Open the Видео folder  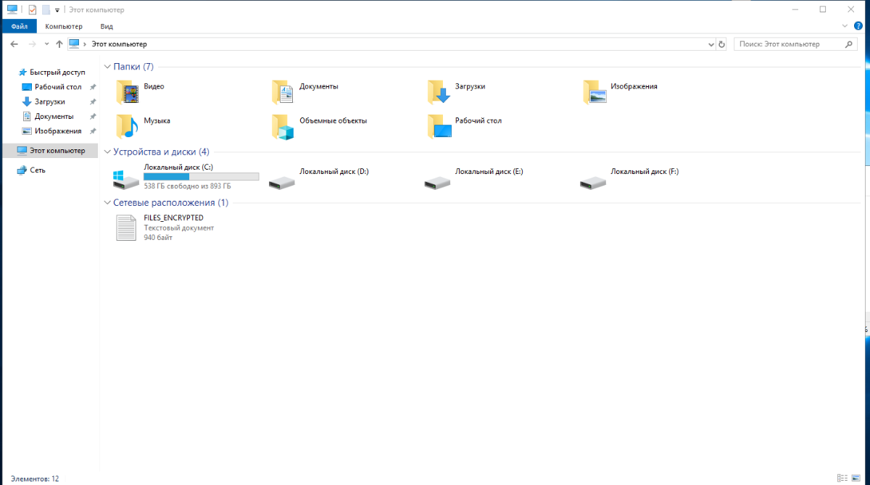click(x=141, y=92)
